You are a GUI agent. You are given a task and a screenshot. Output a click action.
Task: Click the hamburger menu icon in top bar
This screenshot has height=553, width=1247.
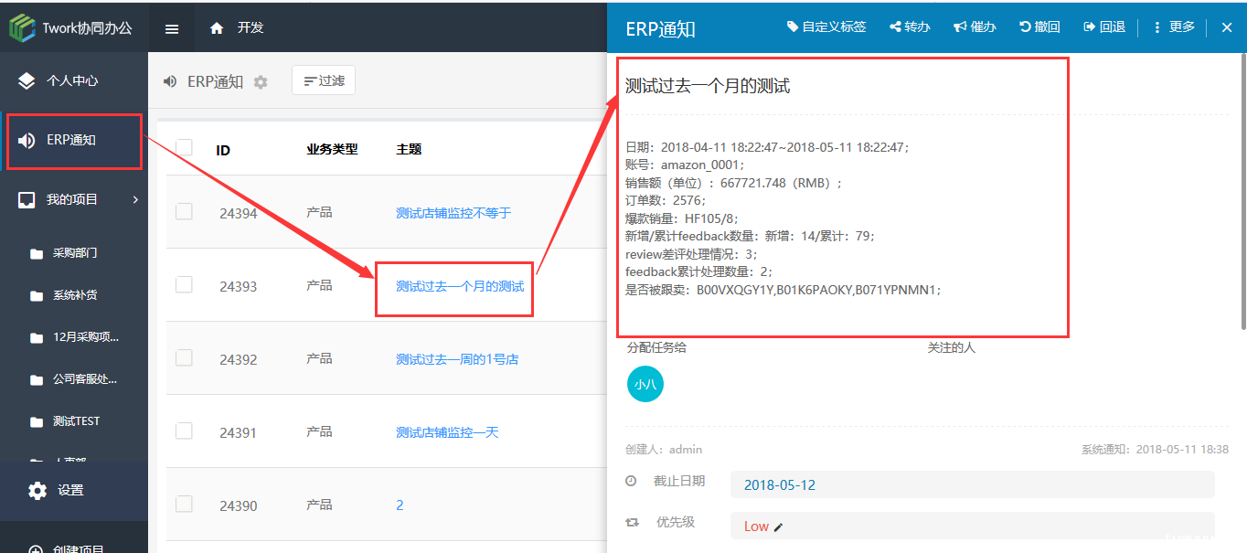172,28
